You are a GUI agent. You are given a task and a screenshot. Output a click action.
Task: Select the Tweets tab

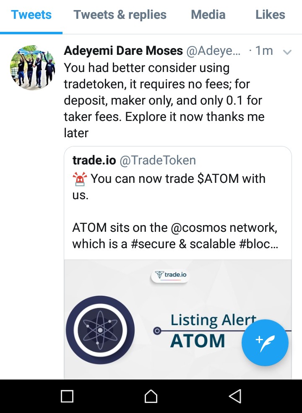click(31, 15)
